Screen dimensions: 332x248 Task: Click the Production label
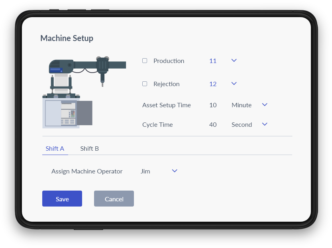(169, 61)
